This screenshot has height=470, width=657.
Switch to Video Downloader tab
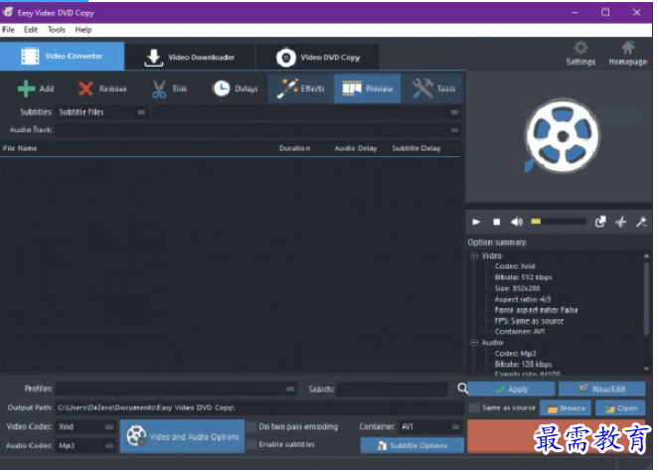point(190,58)
